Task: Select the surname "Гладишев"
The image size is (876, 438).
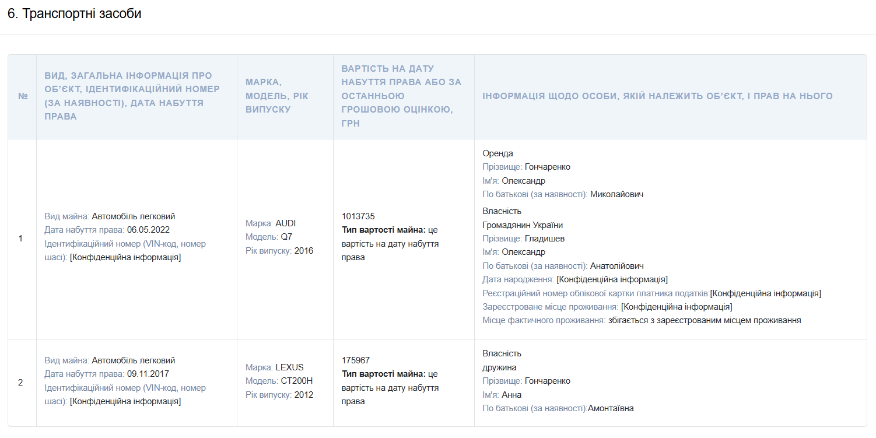Action: click(544, 239)
